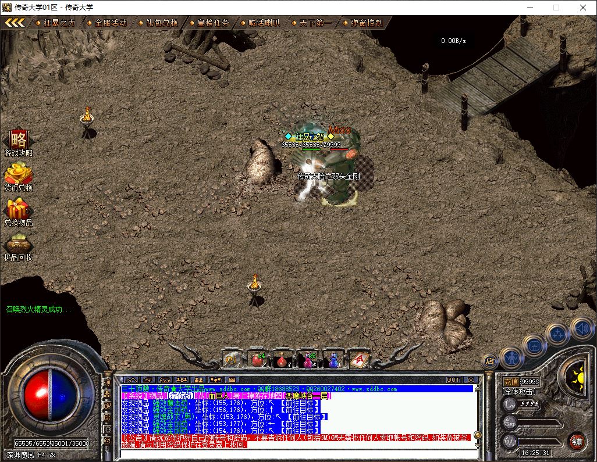Open the 全服活动 menu

[x=107, y=23]
